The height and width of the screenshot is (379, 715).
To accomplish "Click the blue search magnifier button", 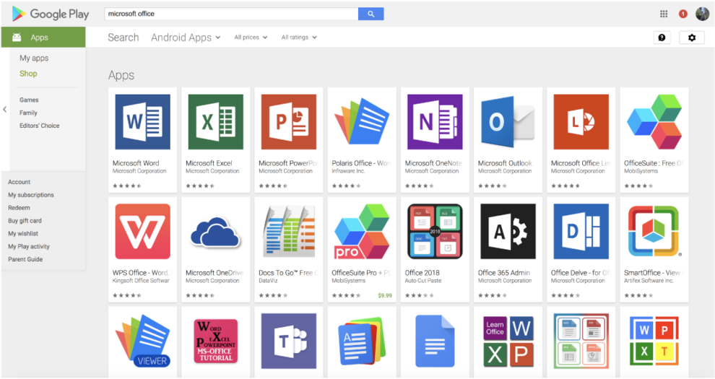I will pyautogui.click(x=370, y=14).
